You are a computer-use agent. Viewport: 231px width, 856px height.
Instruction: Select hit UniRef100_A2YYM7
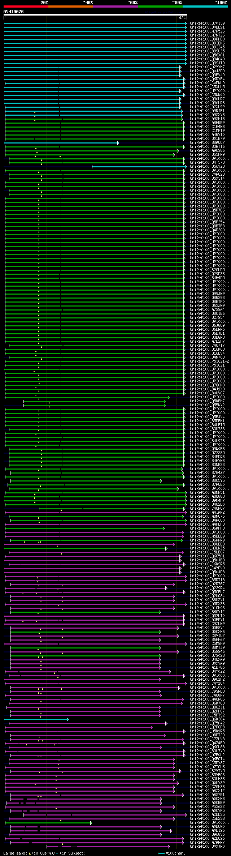[x=207, y=67]
